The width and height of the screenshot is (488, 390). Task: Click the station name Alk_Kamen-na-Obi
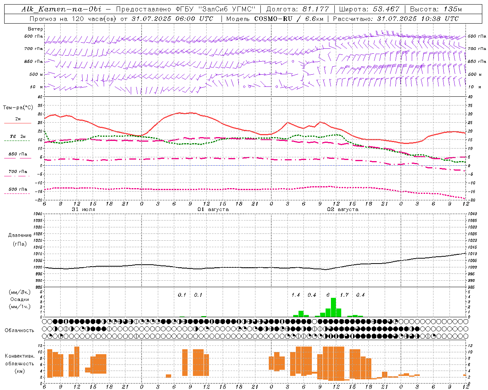click(x=61, y=9)
